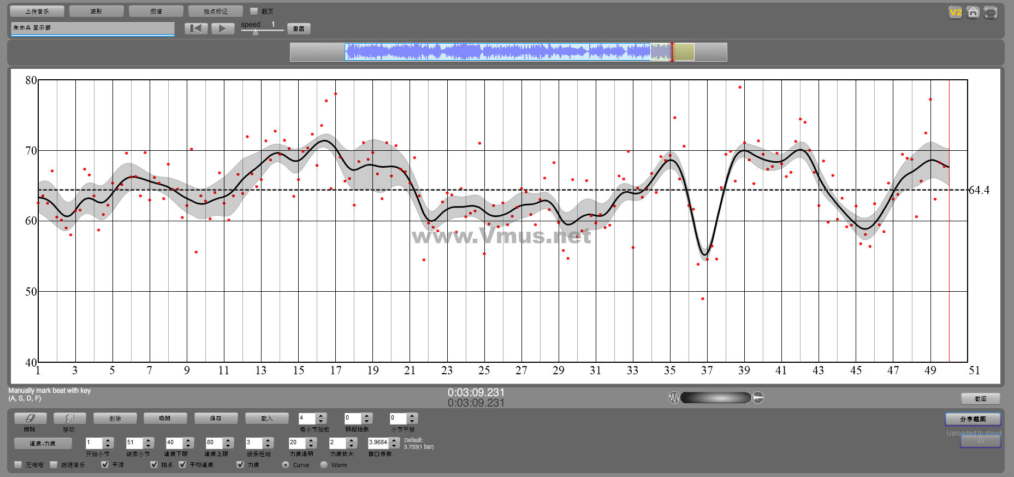Screen dimensions: 1014x477
Task: Toggle fullscreen with top-right expand icon
Action: pyautogui.click(x=991, y=13)
